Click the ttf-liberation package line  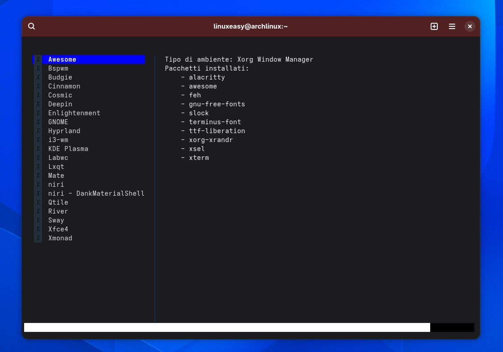pyautogui.click(x=213, y=131)
